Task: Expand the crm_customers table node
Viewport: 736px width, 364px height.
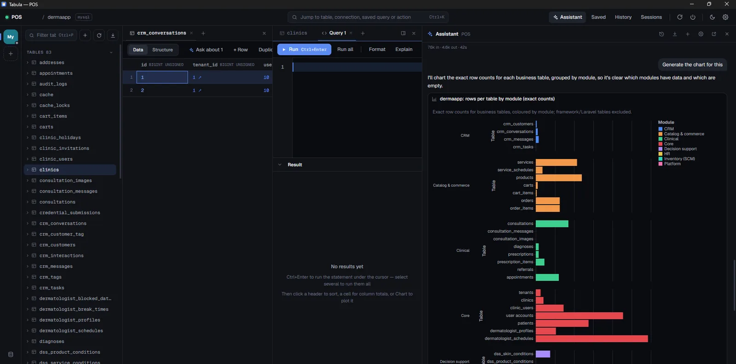Action: pos(28,245)
